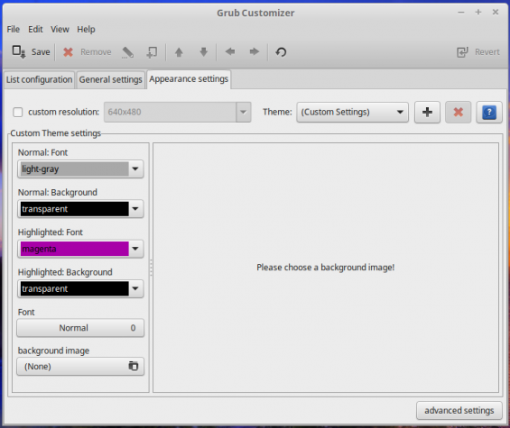Click the right arrow toolbar icon

254,51
